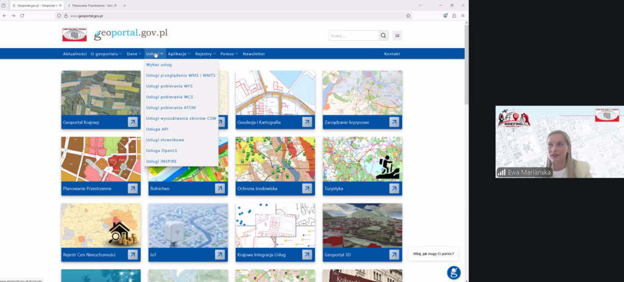
Task: Expand the Pomoc menu
Action: (229, 53)
